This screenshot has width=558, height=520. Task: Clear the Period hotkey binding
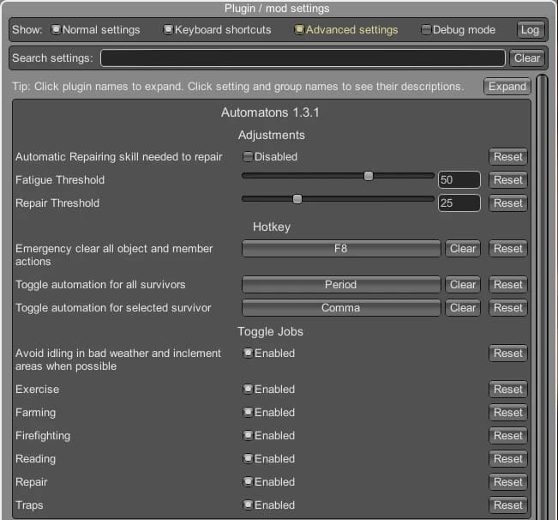[463, 285]
